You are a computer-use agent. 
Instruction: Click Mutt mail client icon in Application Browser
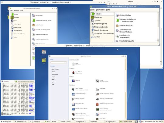[73, 64]
